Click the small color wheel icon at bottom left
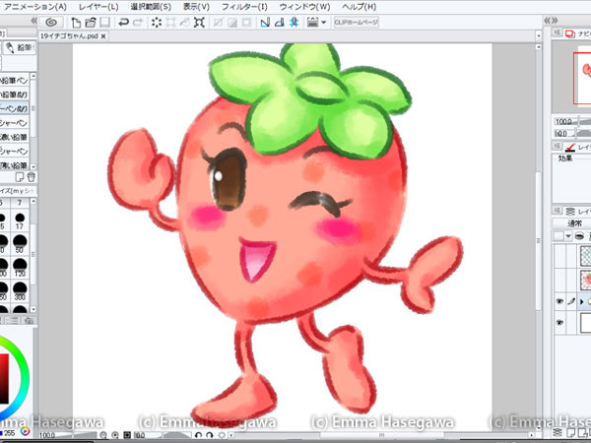Image resolution: width=591 pixels, height=443 pixels. pos(26,432)
